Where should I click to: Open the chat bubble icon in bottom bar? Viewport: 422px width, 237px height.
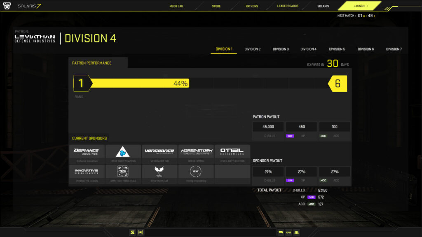pos(281,232)
